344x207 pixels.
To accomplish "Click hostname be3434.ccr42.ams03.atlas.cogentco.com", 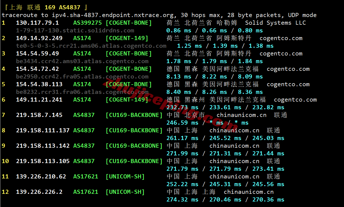I will pyautogui.click(x=82, y=61).
